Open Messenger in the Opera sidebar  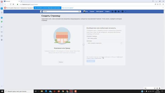click(x=2, y=18)
